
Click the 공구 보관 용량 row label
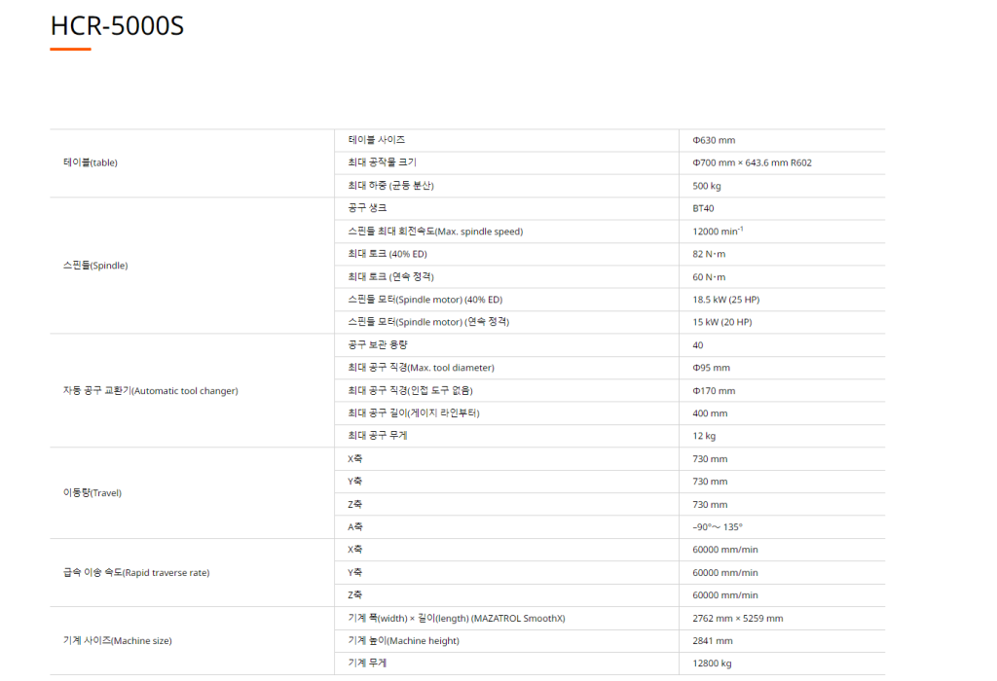pyautogui.click(x=376, y=345)
